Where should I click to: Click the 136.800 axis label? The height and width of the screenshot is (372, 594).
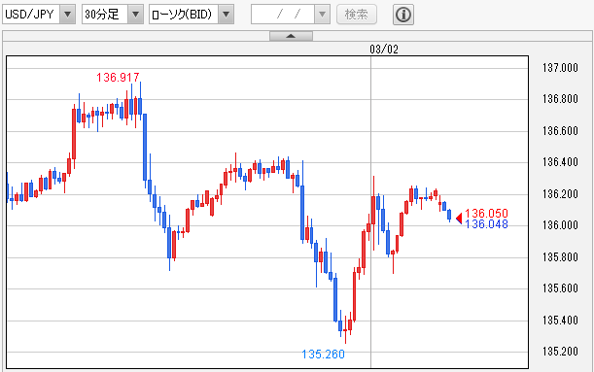coord(560,99)
